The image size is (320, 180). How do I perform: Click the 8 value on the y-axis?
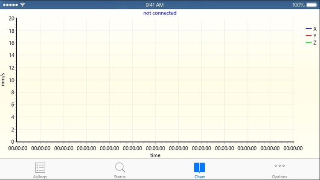[x=13, y=93]
